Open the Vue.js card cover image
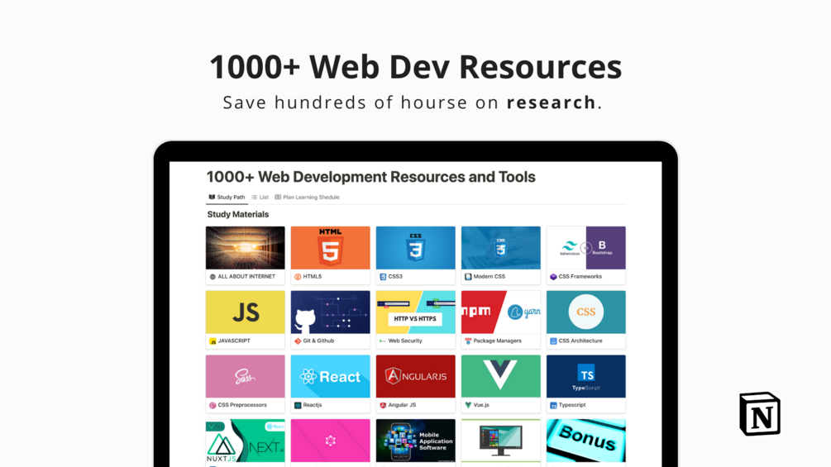831x467 pixels. pyautogui.click(x=501, y=376)
